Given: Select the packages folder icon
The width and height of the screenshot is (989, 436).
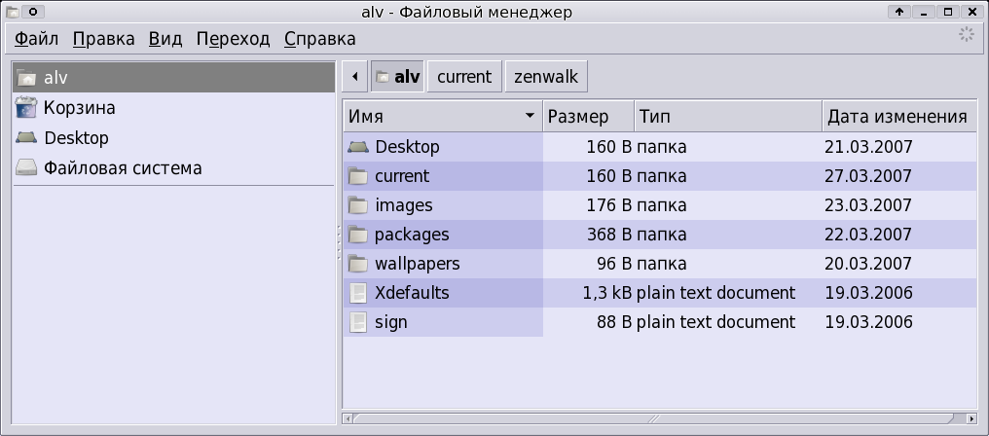Looking at the screenshot, I should point(357,235).
